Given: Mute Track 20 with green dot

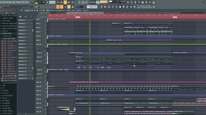Looking at the screenshot, I should [46, 88].
